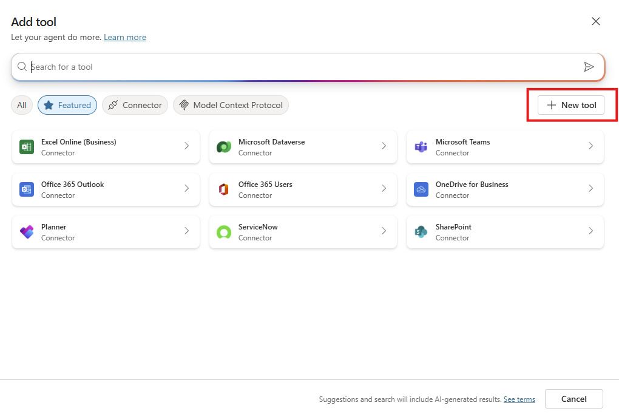Select the Excel Online (Business) title text
The image size is (619, 414).
(x=78, y=142)
